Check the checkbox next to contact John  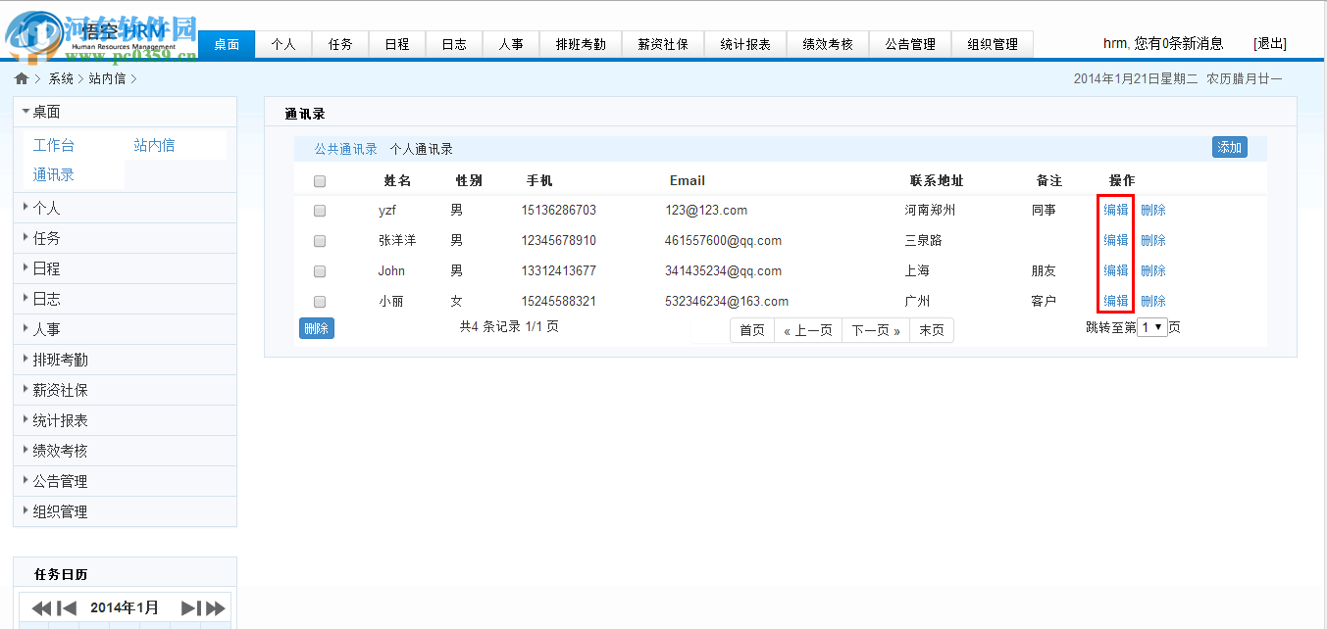(x=318, y=270)
